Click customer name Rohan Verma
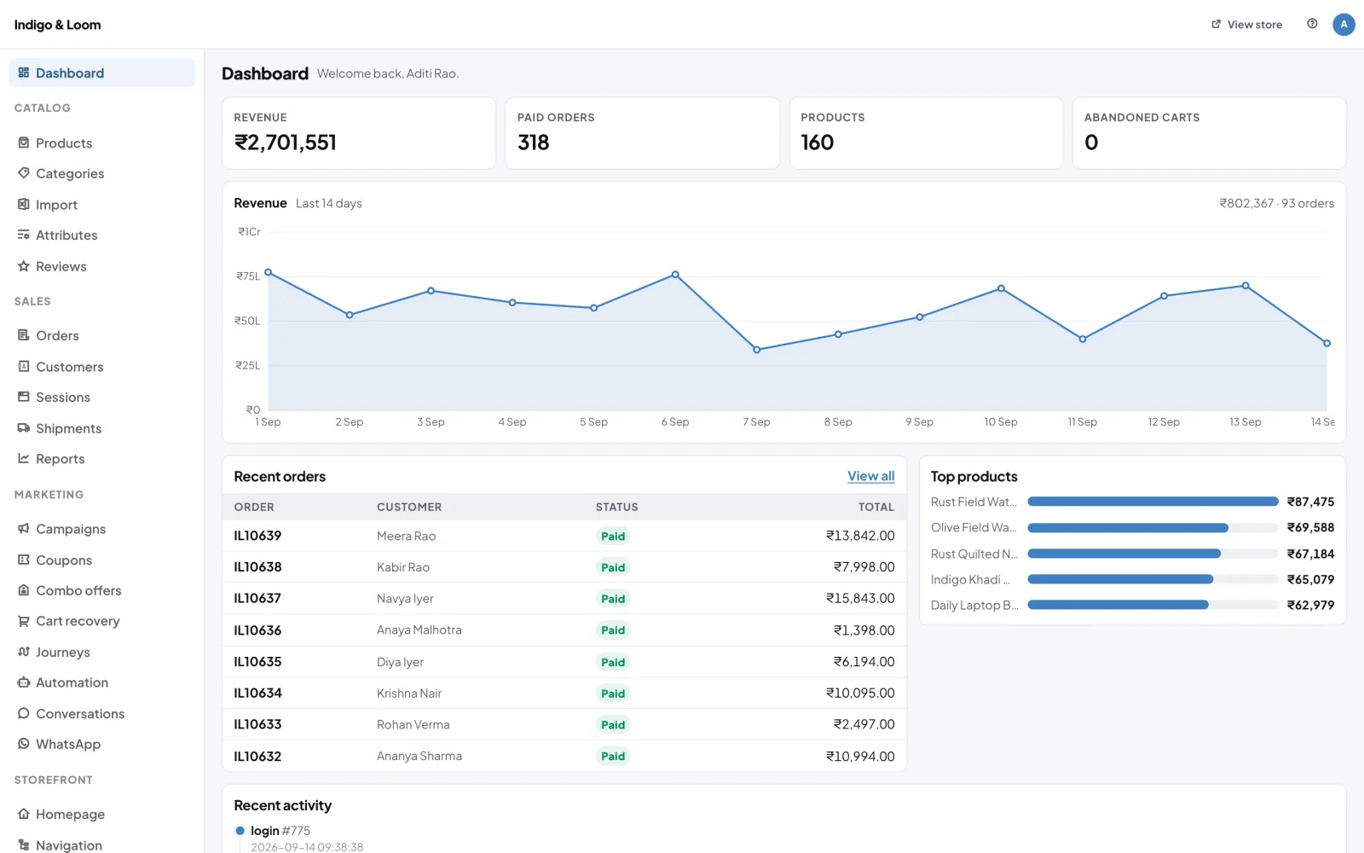1364x853 pixels. tap(413, 724)
